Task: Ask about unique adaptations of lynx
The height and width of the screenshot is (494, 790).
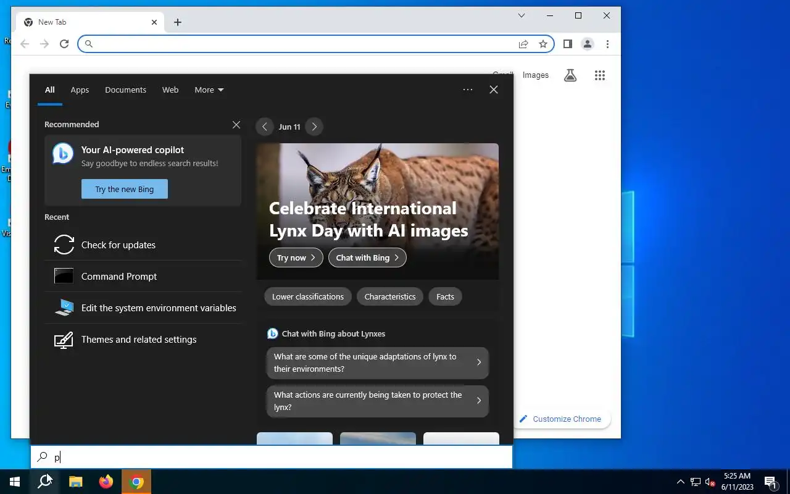Action: [378, 362]
